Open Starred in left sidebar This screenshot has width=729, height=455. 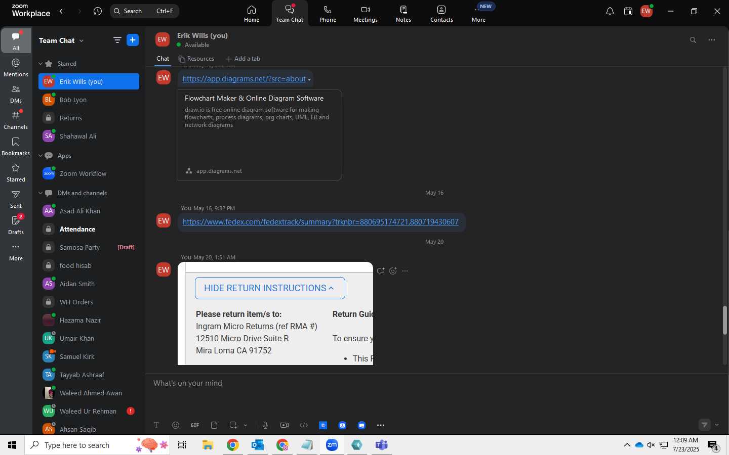click(16, 173)
